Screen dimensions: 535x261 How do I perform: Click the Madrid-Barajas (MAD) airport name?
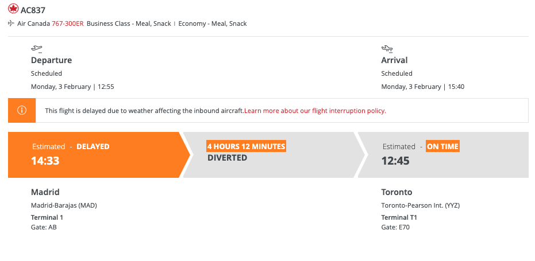pyautogui.click(x=64, y=205)
